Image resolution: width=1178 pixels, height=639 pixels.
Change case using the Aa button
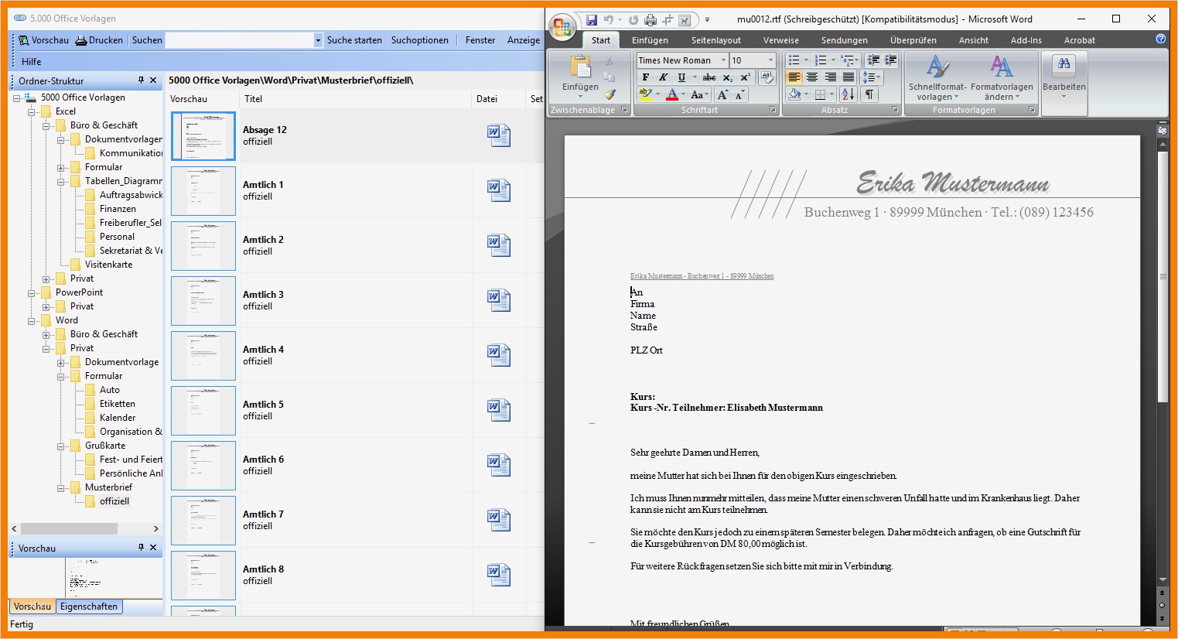coord(698,94)
